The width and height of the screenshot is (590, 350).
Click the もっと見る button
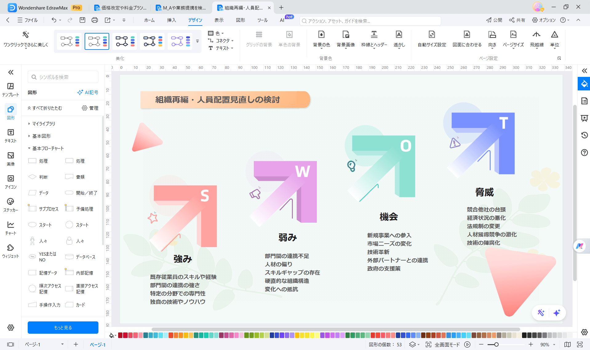click(x=63, y=327)
